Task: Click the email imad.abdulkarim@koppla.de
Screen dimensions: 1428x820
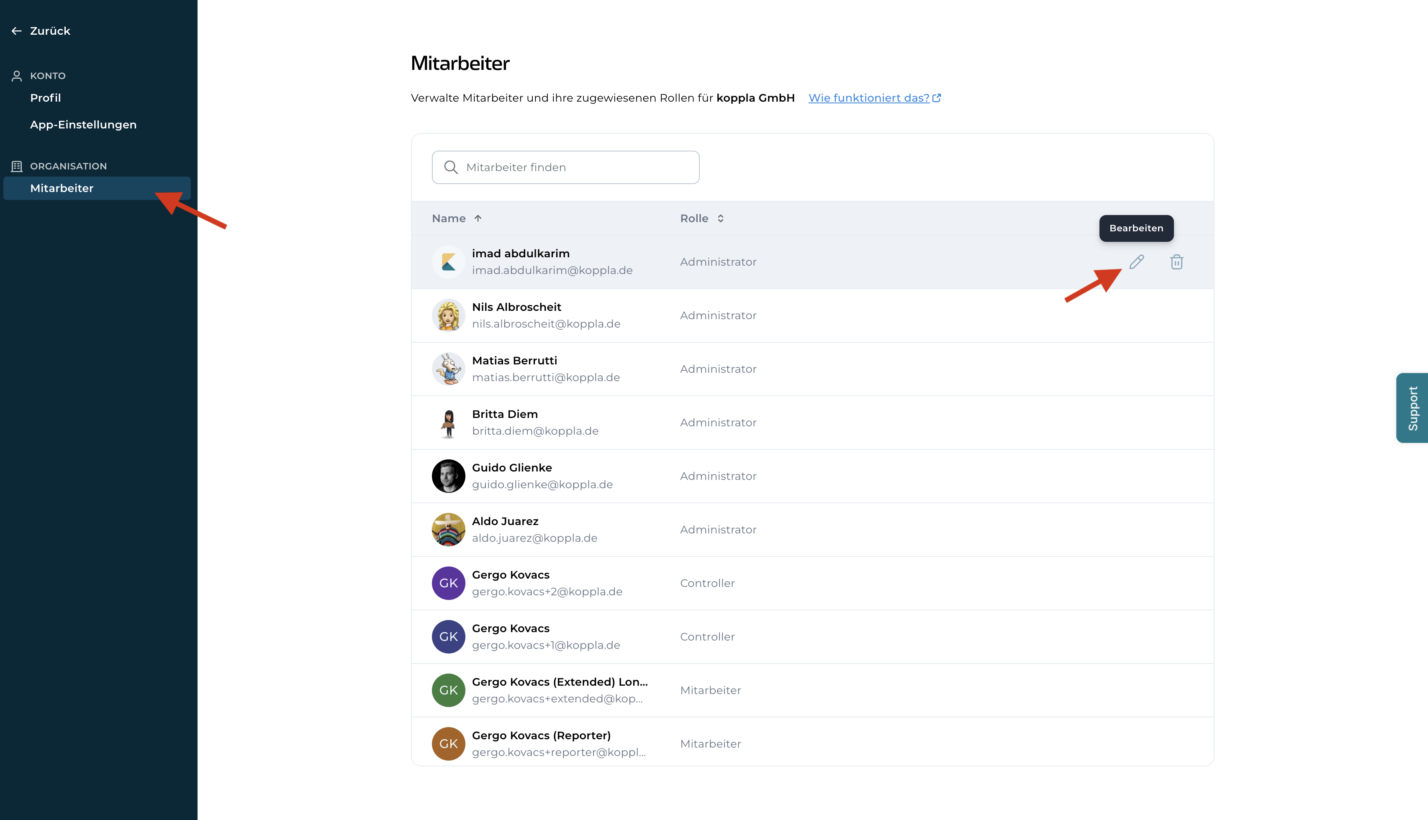Action: 552,270
